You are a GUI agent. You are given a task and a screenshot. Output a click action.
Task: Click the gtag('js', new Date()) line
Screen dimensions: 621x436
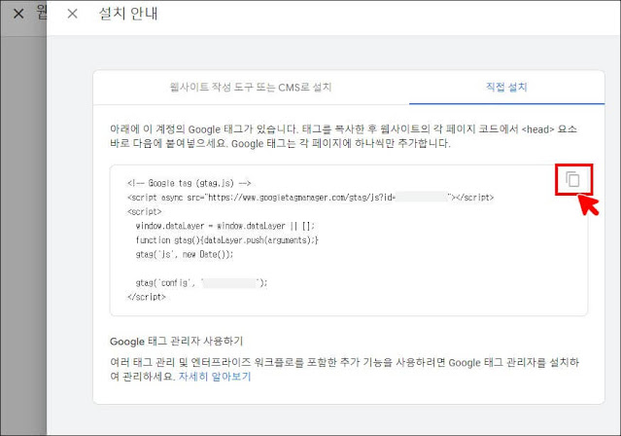184,254
